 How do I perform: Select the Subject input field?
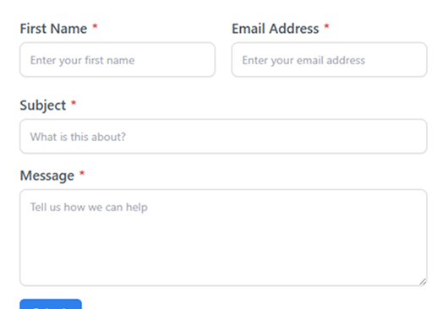point(223,137)
